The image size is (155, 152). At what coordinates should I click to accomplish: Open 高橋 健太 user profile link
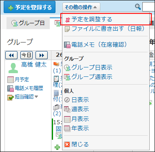point(34,65)
